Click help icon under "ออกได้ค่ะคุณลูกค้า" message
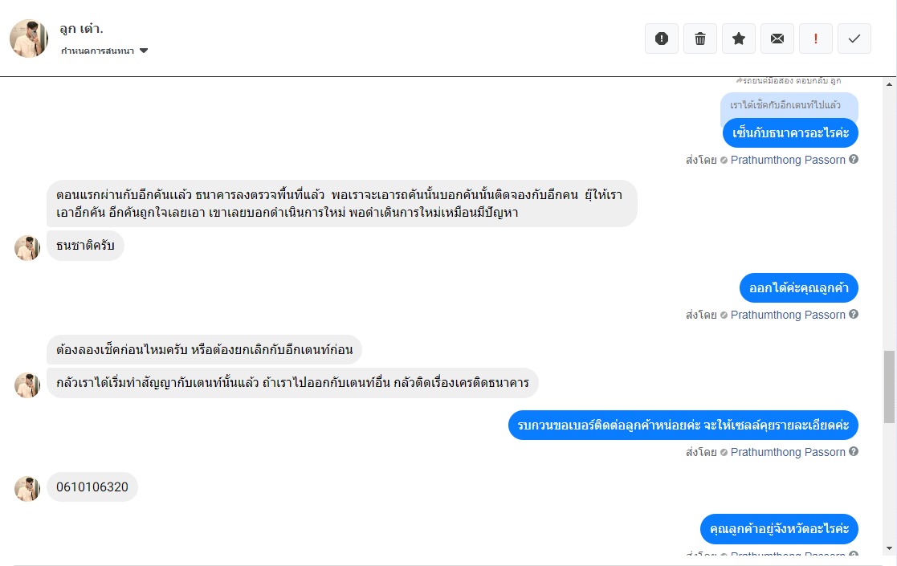897x566 pixels. pos(854,315)
